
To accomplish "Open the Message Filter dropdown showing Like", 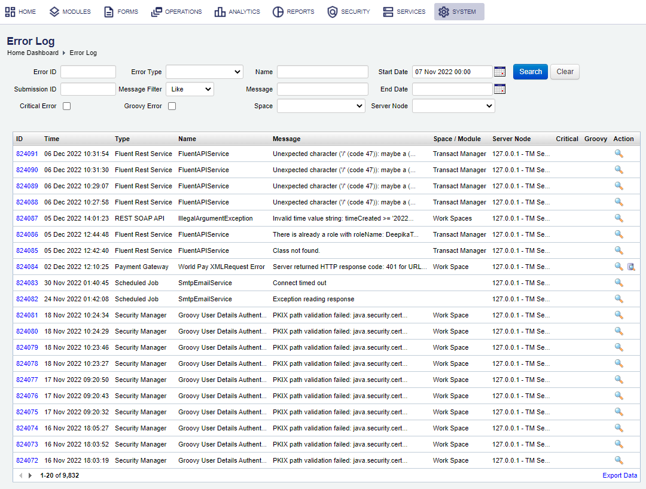I will coord(190,89).
